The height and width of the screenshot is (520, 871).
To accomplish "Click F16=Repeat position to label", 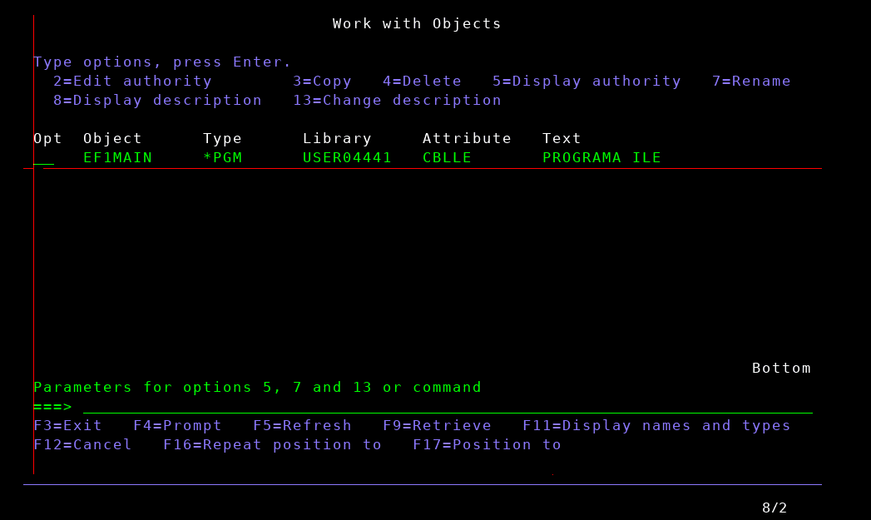I will pyautogui.click(x=273, y=444).
